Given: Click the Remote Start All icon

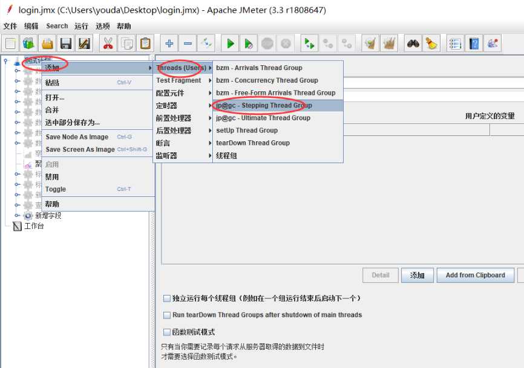Looking at the screenshot, I should [x=309, y=44].
